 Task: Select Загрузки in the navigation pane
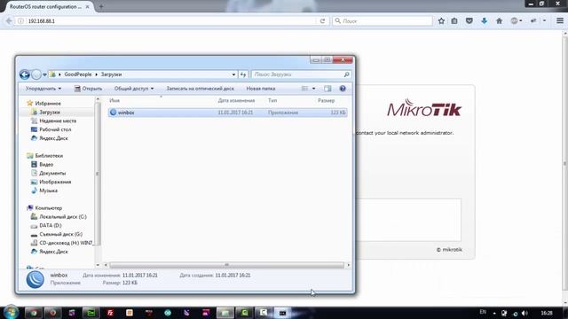[45, 113]
